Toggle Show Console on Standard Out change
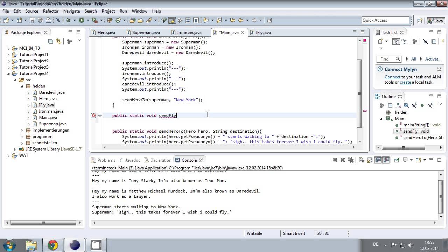 pos(378,160)
